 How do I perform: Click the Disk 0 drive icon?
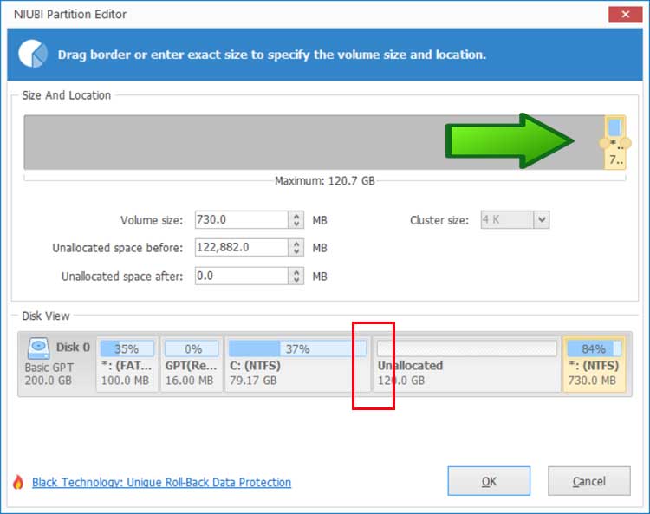(x=39, y=348)
